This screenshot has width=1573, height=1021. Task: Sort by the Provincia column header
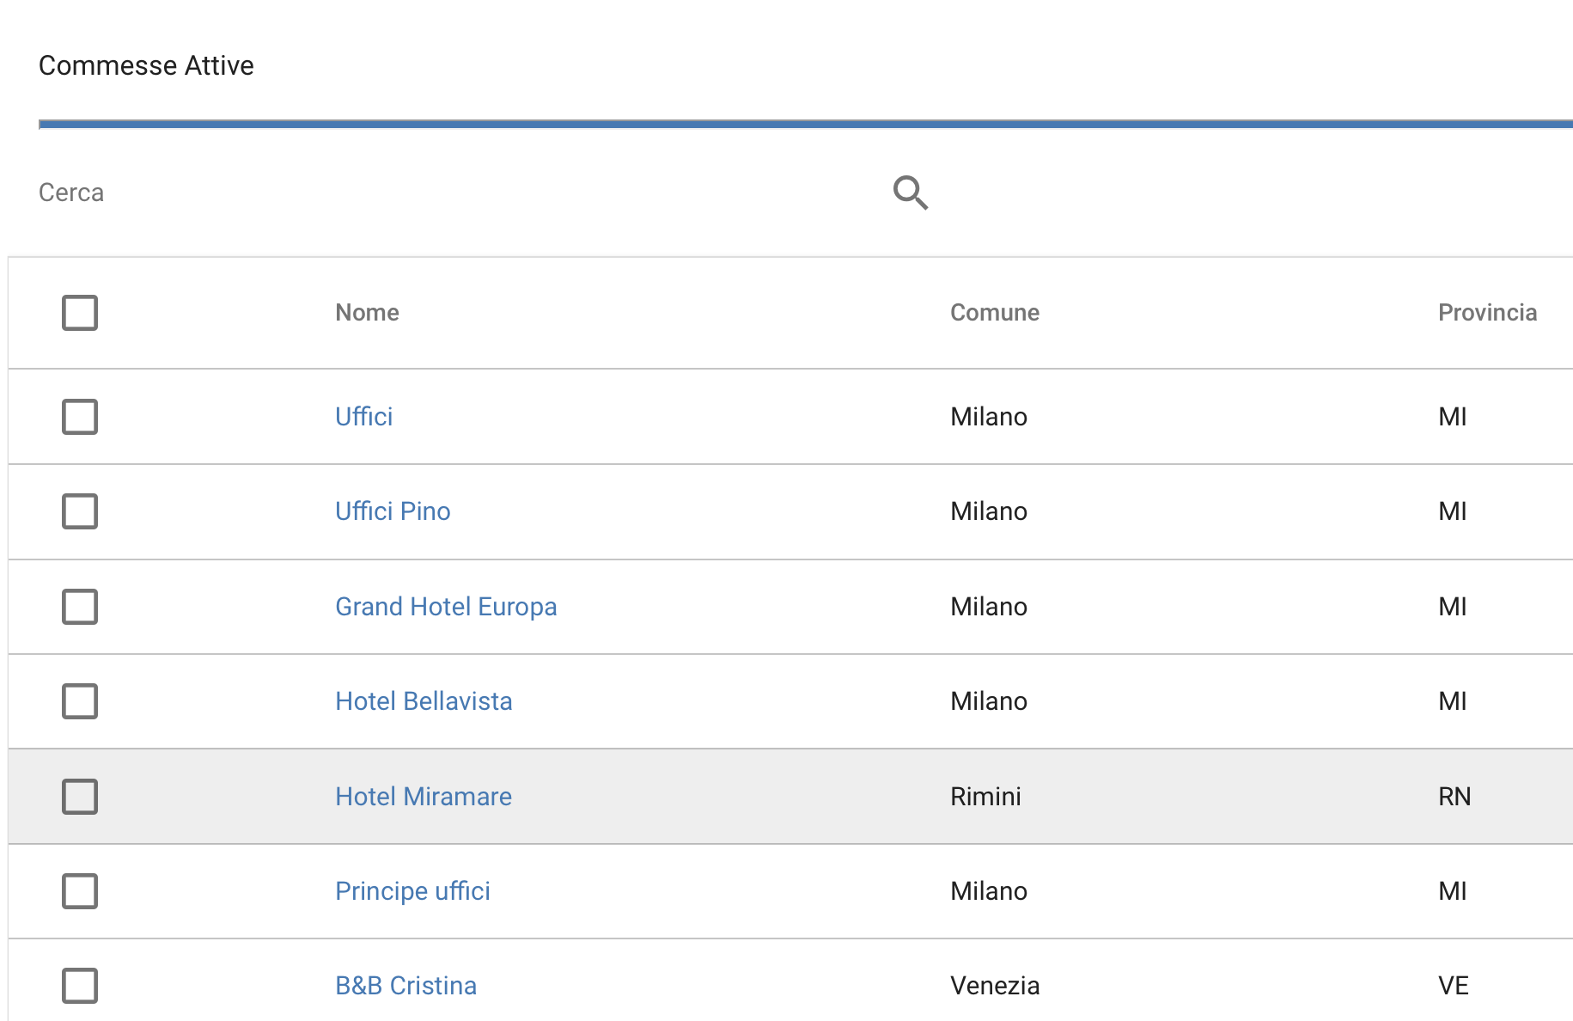coord(1487,313)
